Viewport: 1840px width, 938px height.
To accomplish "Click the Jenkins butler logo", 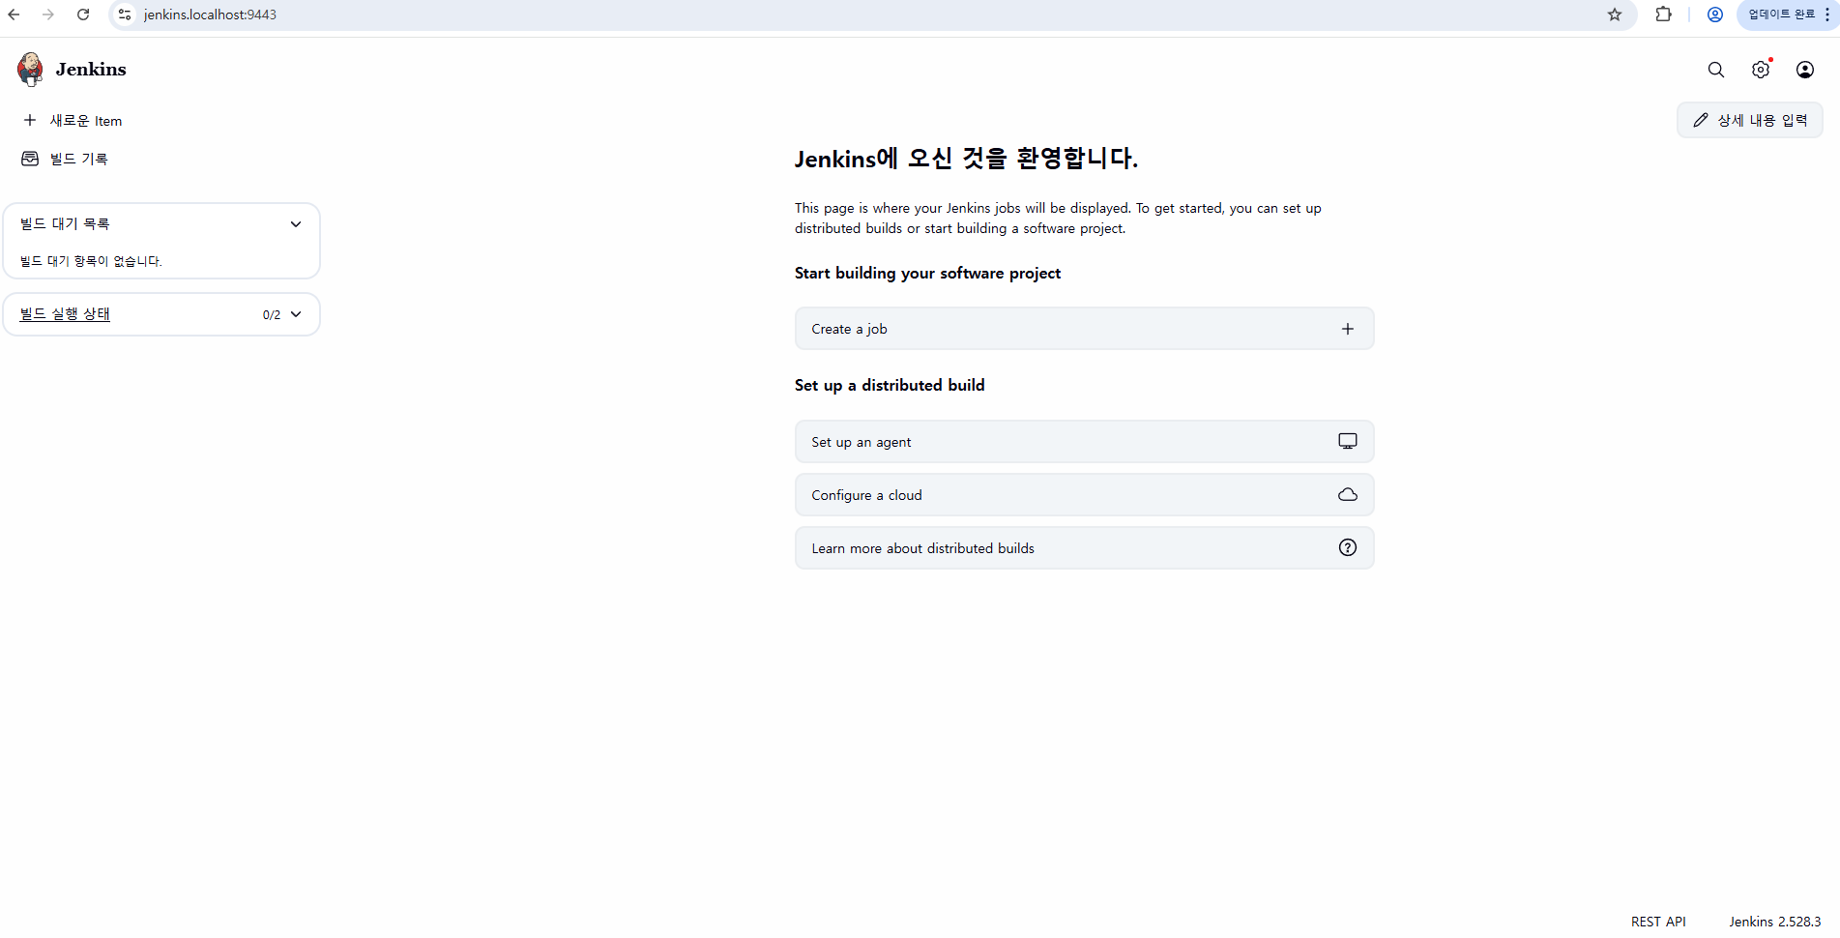I will click(30, 70).
